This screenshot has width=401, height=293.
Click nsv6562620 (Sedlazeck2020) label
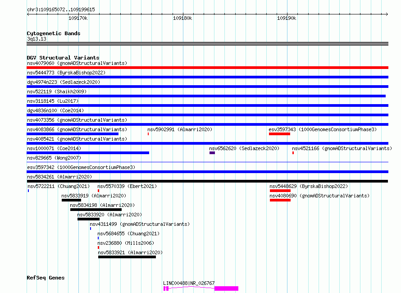[x=244, y=148]
